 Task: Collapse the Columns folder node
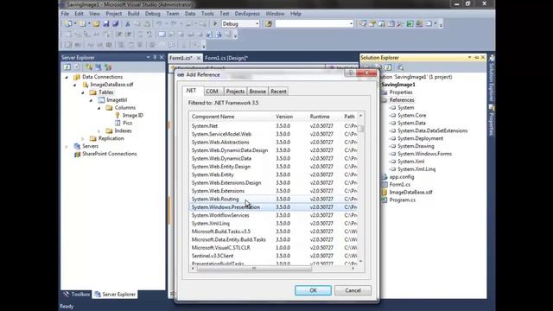[x=99, y=108]
